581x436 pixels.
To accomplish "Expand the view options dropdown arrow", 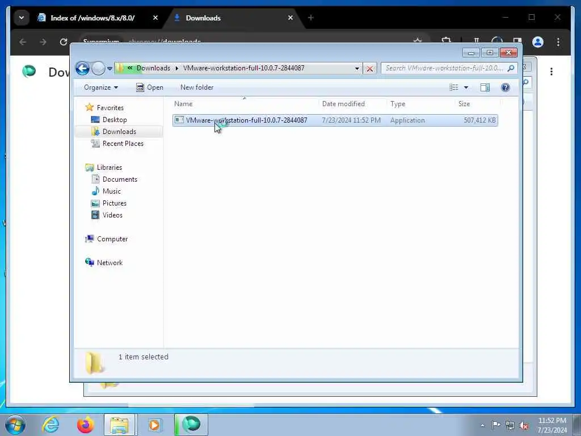I will 466,87.
